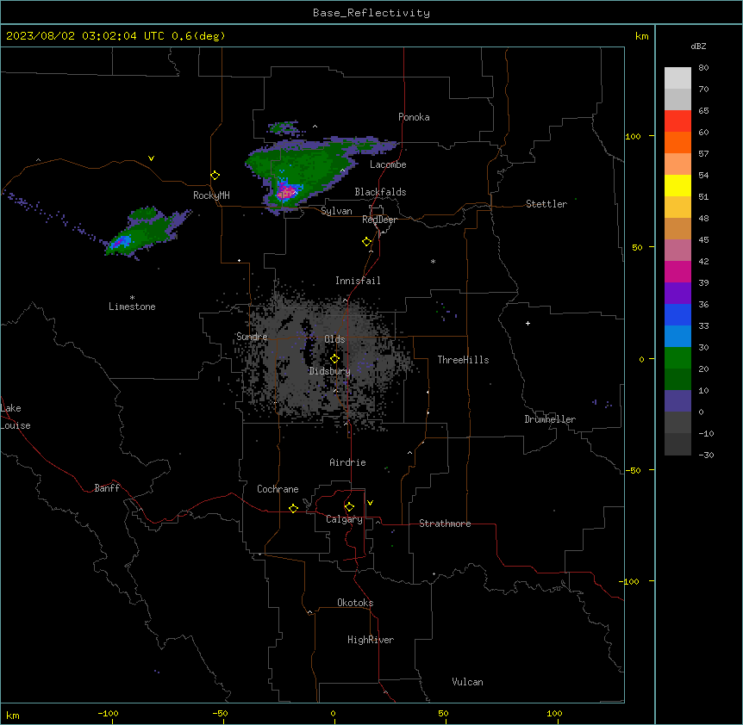Click the Ponoka city label
Image resolution: width=743 pixels, height=725 pixels.
pos(414,117)
